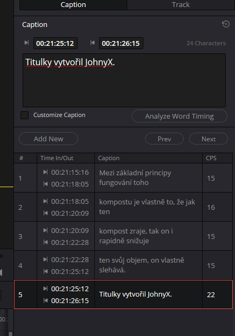This screenshot has width=235, height=336.
Task: Click the Add New caption button
Action: coord(49,139)
